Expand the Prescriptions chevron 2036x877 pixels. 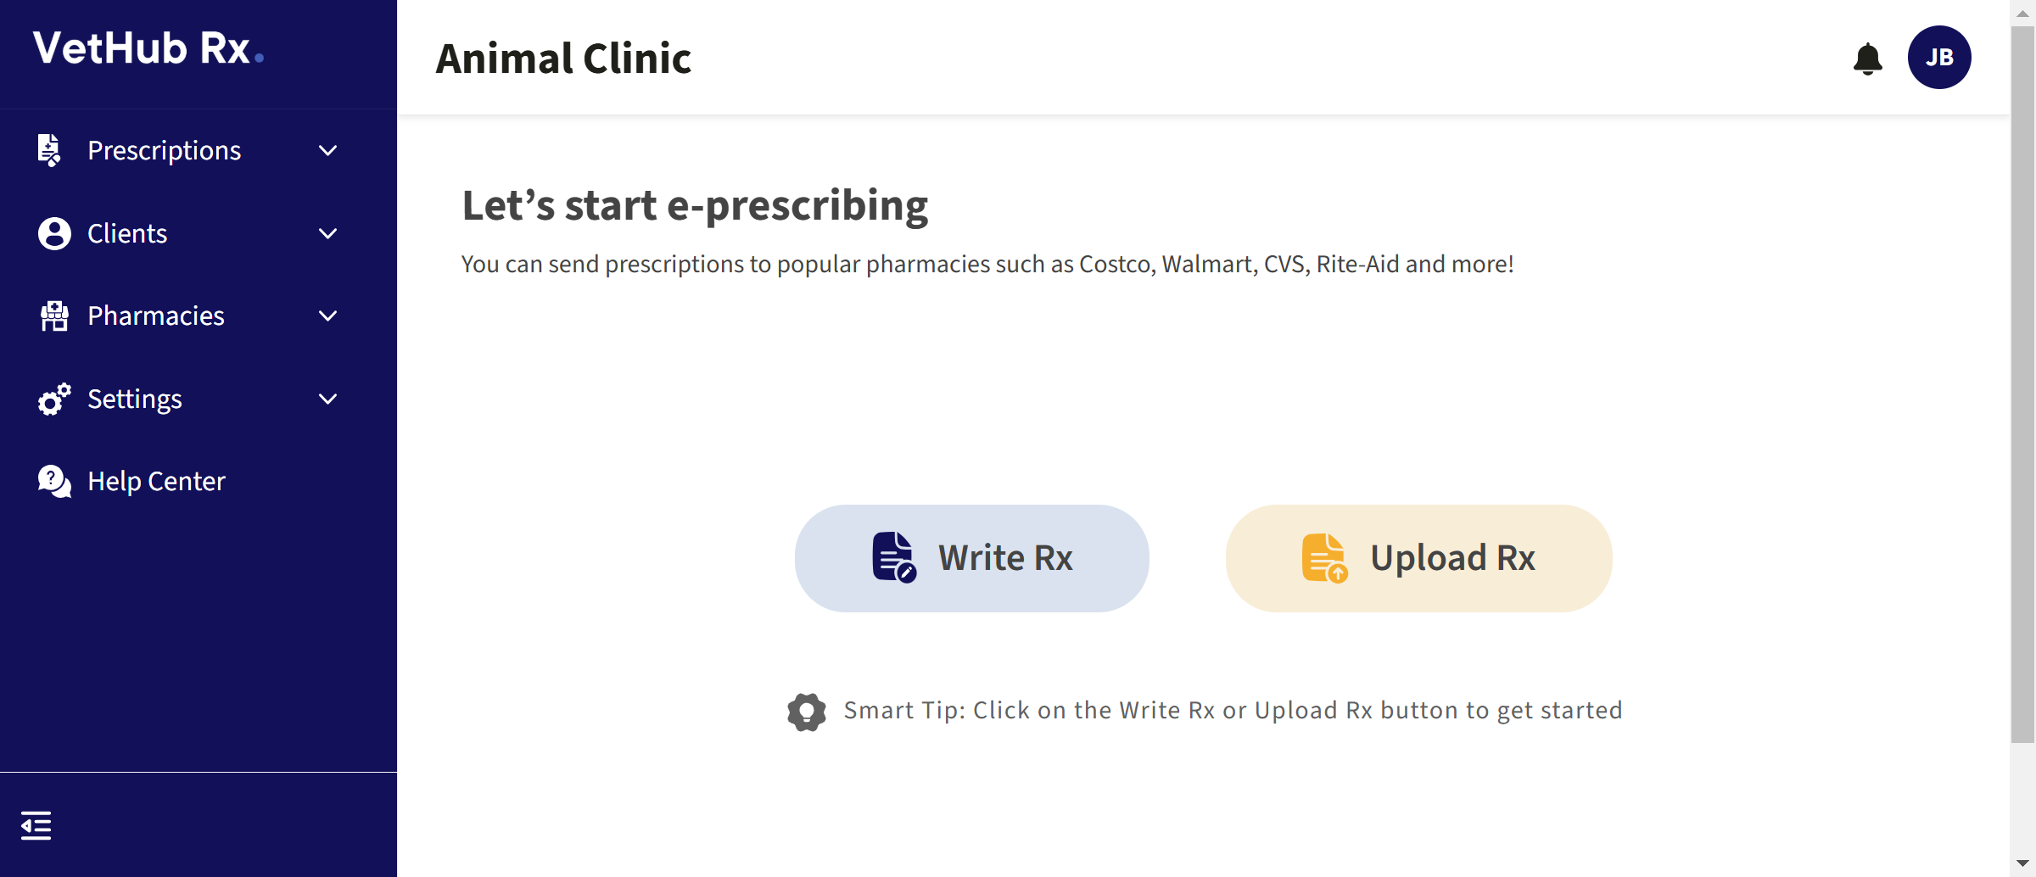coord(327,151)
